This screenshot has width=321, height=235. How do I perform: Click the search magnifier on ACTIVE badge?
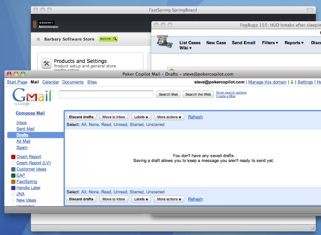115,38
